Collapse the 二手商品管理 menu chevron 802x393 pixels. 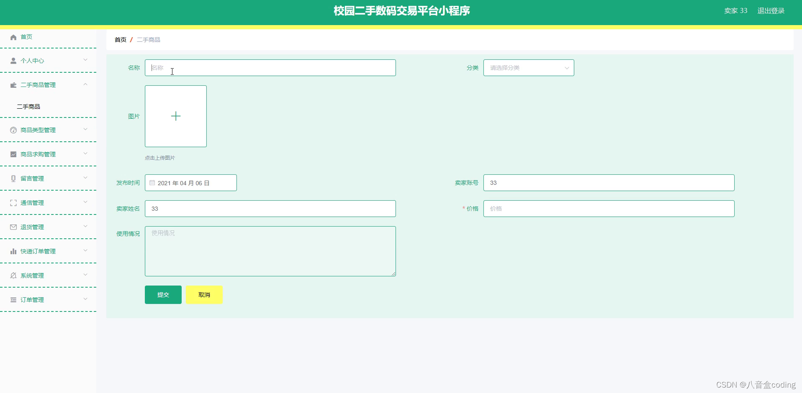coord(85,84)
